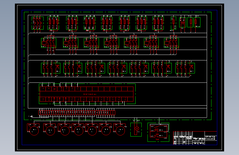Click the drawing title block table
The image size is (239, 155).
195,138
